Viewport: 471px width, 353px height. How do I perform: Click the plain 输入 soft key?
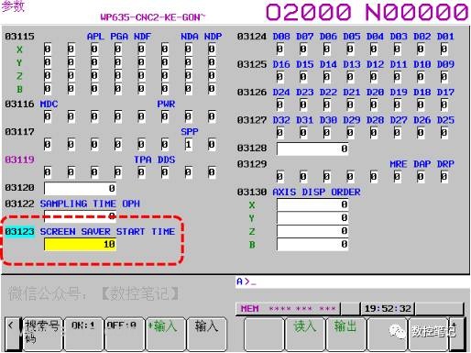207,334
